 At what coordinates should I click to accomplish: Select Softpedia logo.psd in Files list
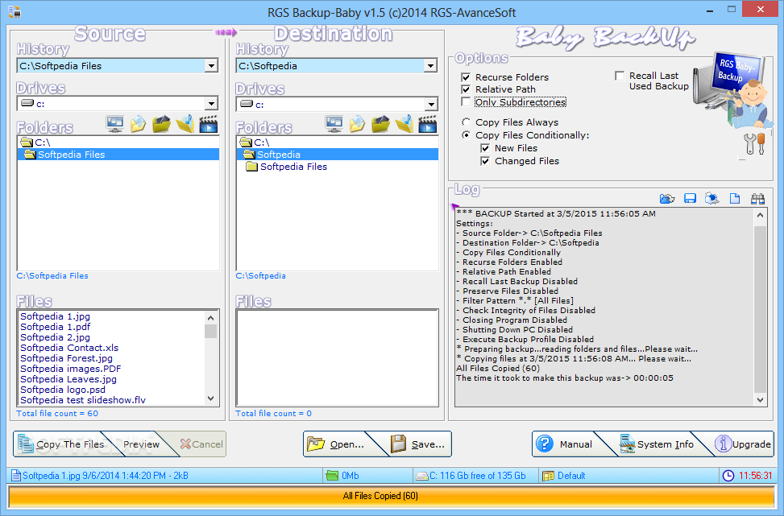[63, 390]
